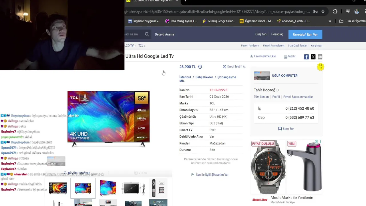Click mobile number 0 (532) 689 77 63
The image size is (366, 206).
click(300, 118)
